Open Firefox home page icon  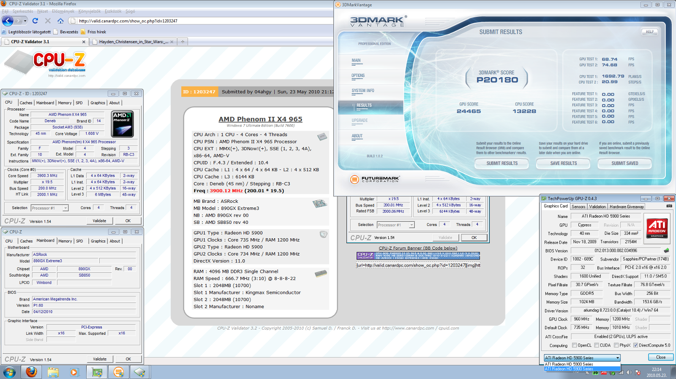[60, 21]
